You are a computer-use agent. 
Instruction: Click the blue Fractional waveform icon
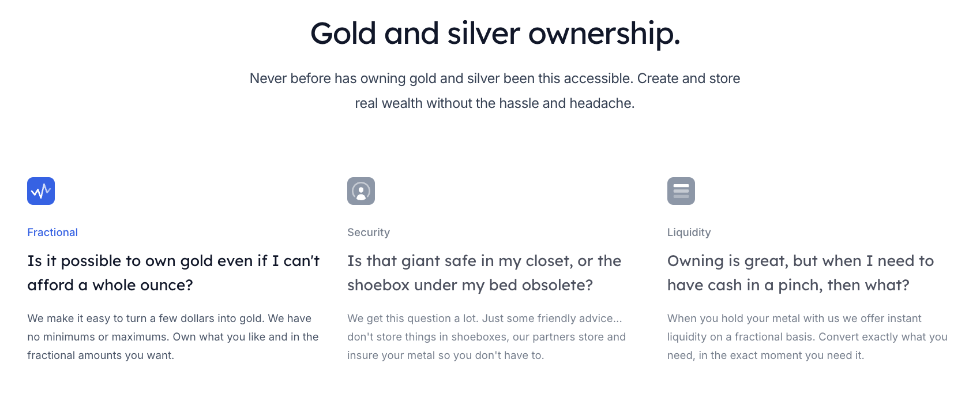pos(41,191)
